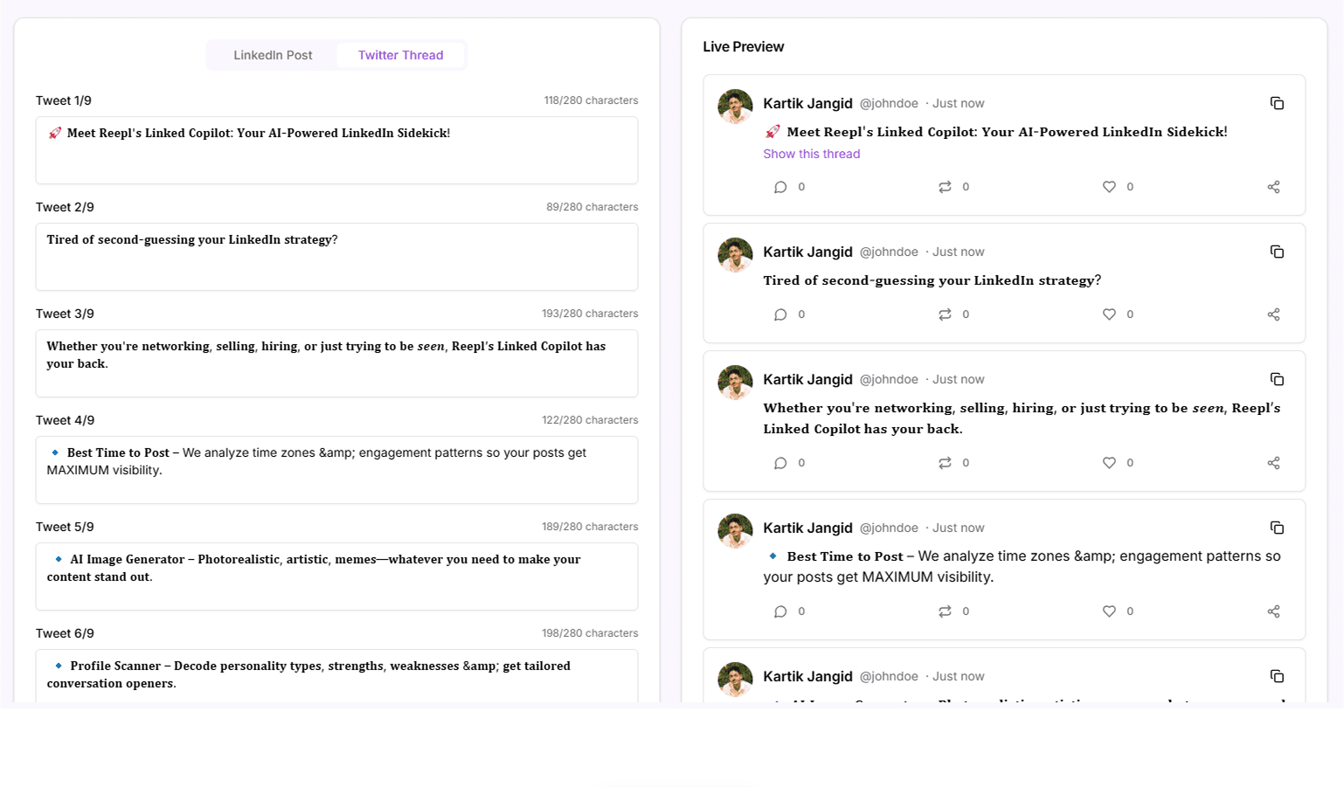Edit the Tweet 1/9 text box

[336, 150]
